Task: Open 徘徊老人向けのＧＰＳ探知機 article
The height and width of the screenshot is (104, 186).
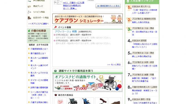Action: coord(145,46)
